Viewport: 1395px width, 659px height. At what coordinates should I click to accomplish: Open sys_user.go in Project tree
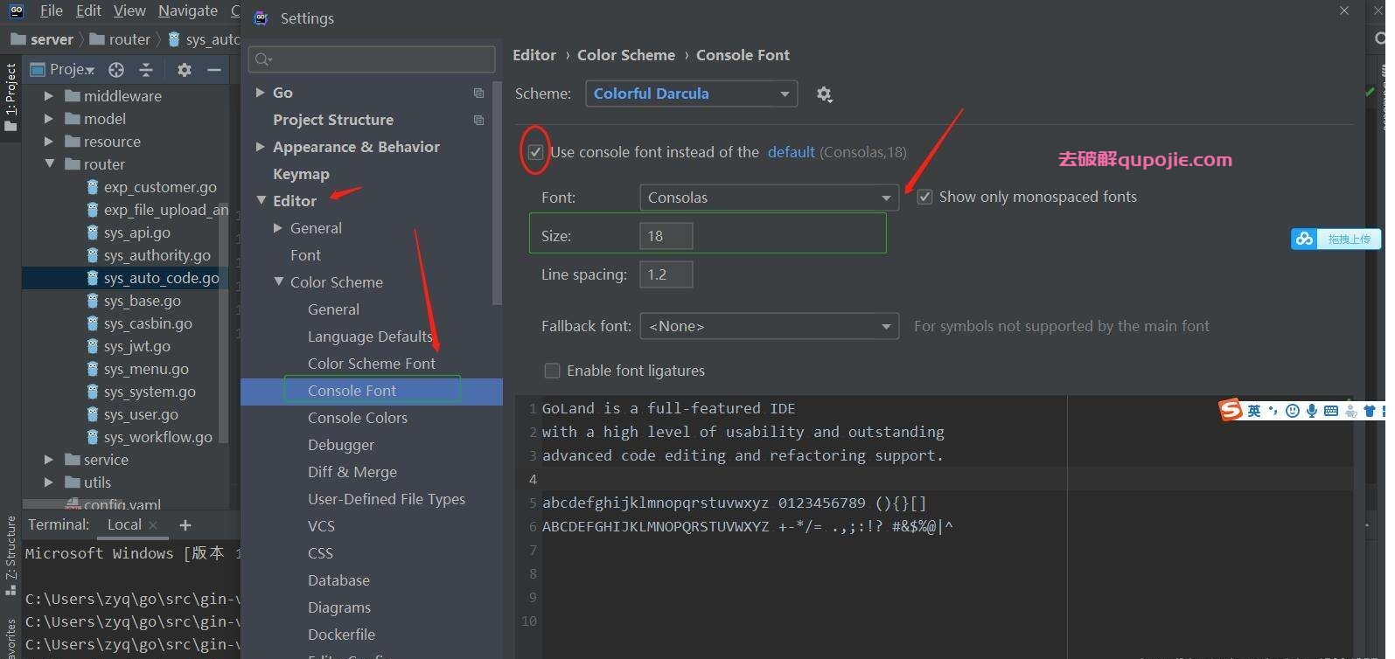point(141,414)
